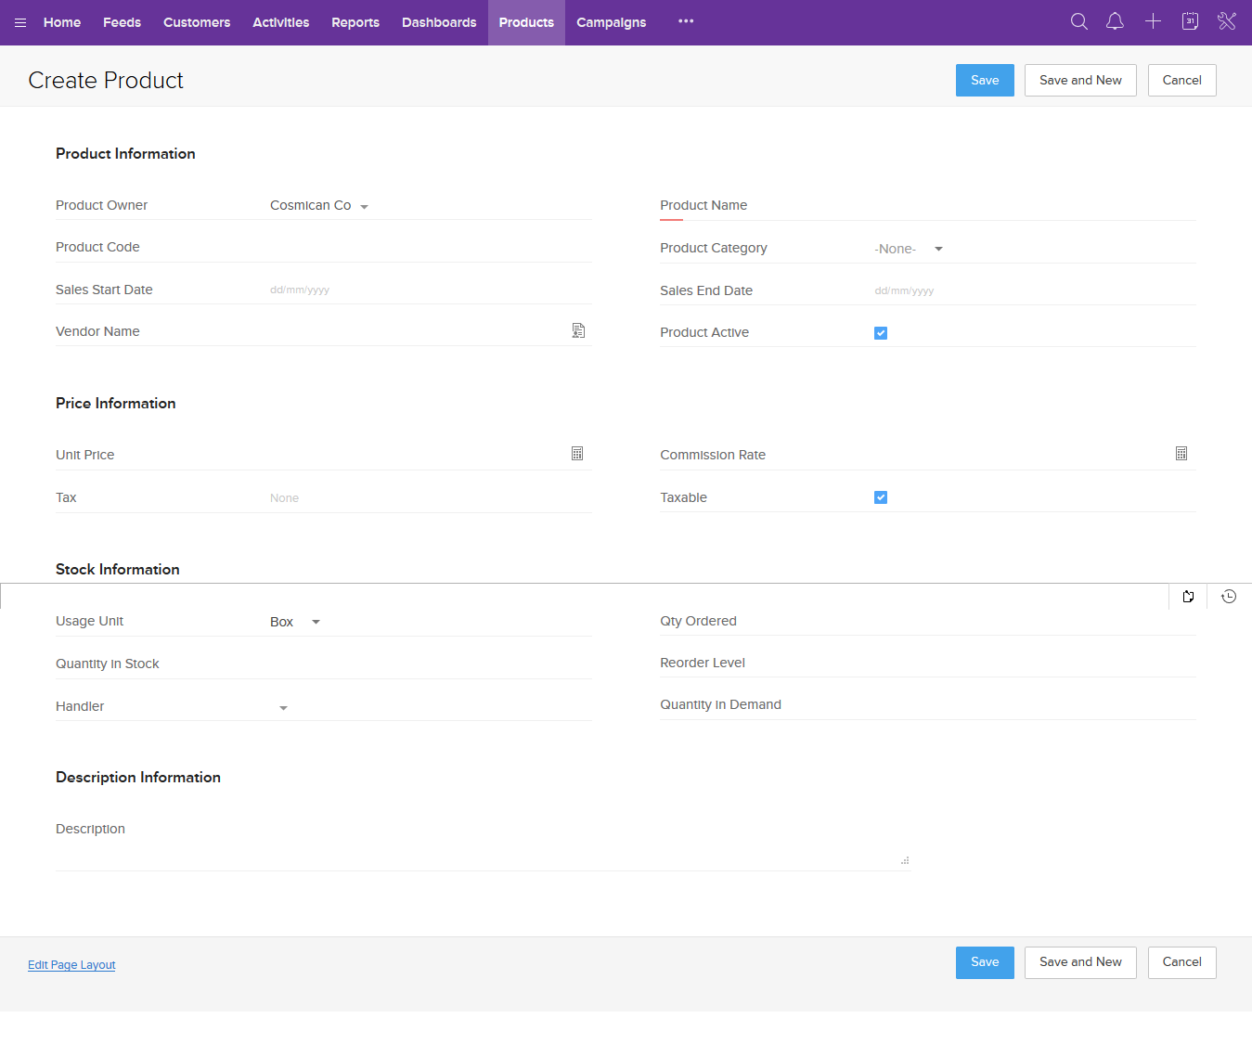
Task: Open the Edit Page Layout link
Action: pyautogui.click(x=71, y=965)
